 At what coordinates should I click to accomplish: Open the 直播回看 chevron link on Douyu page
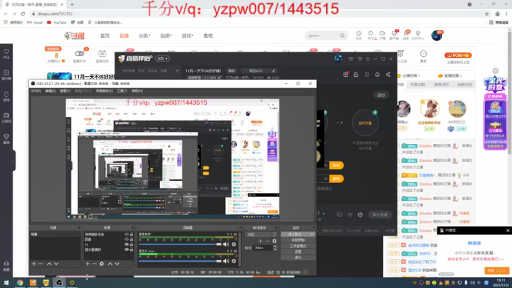451,76
